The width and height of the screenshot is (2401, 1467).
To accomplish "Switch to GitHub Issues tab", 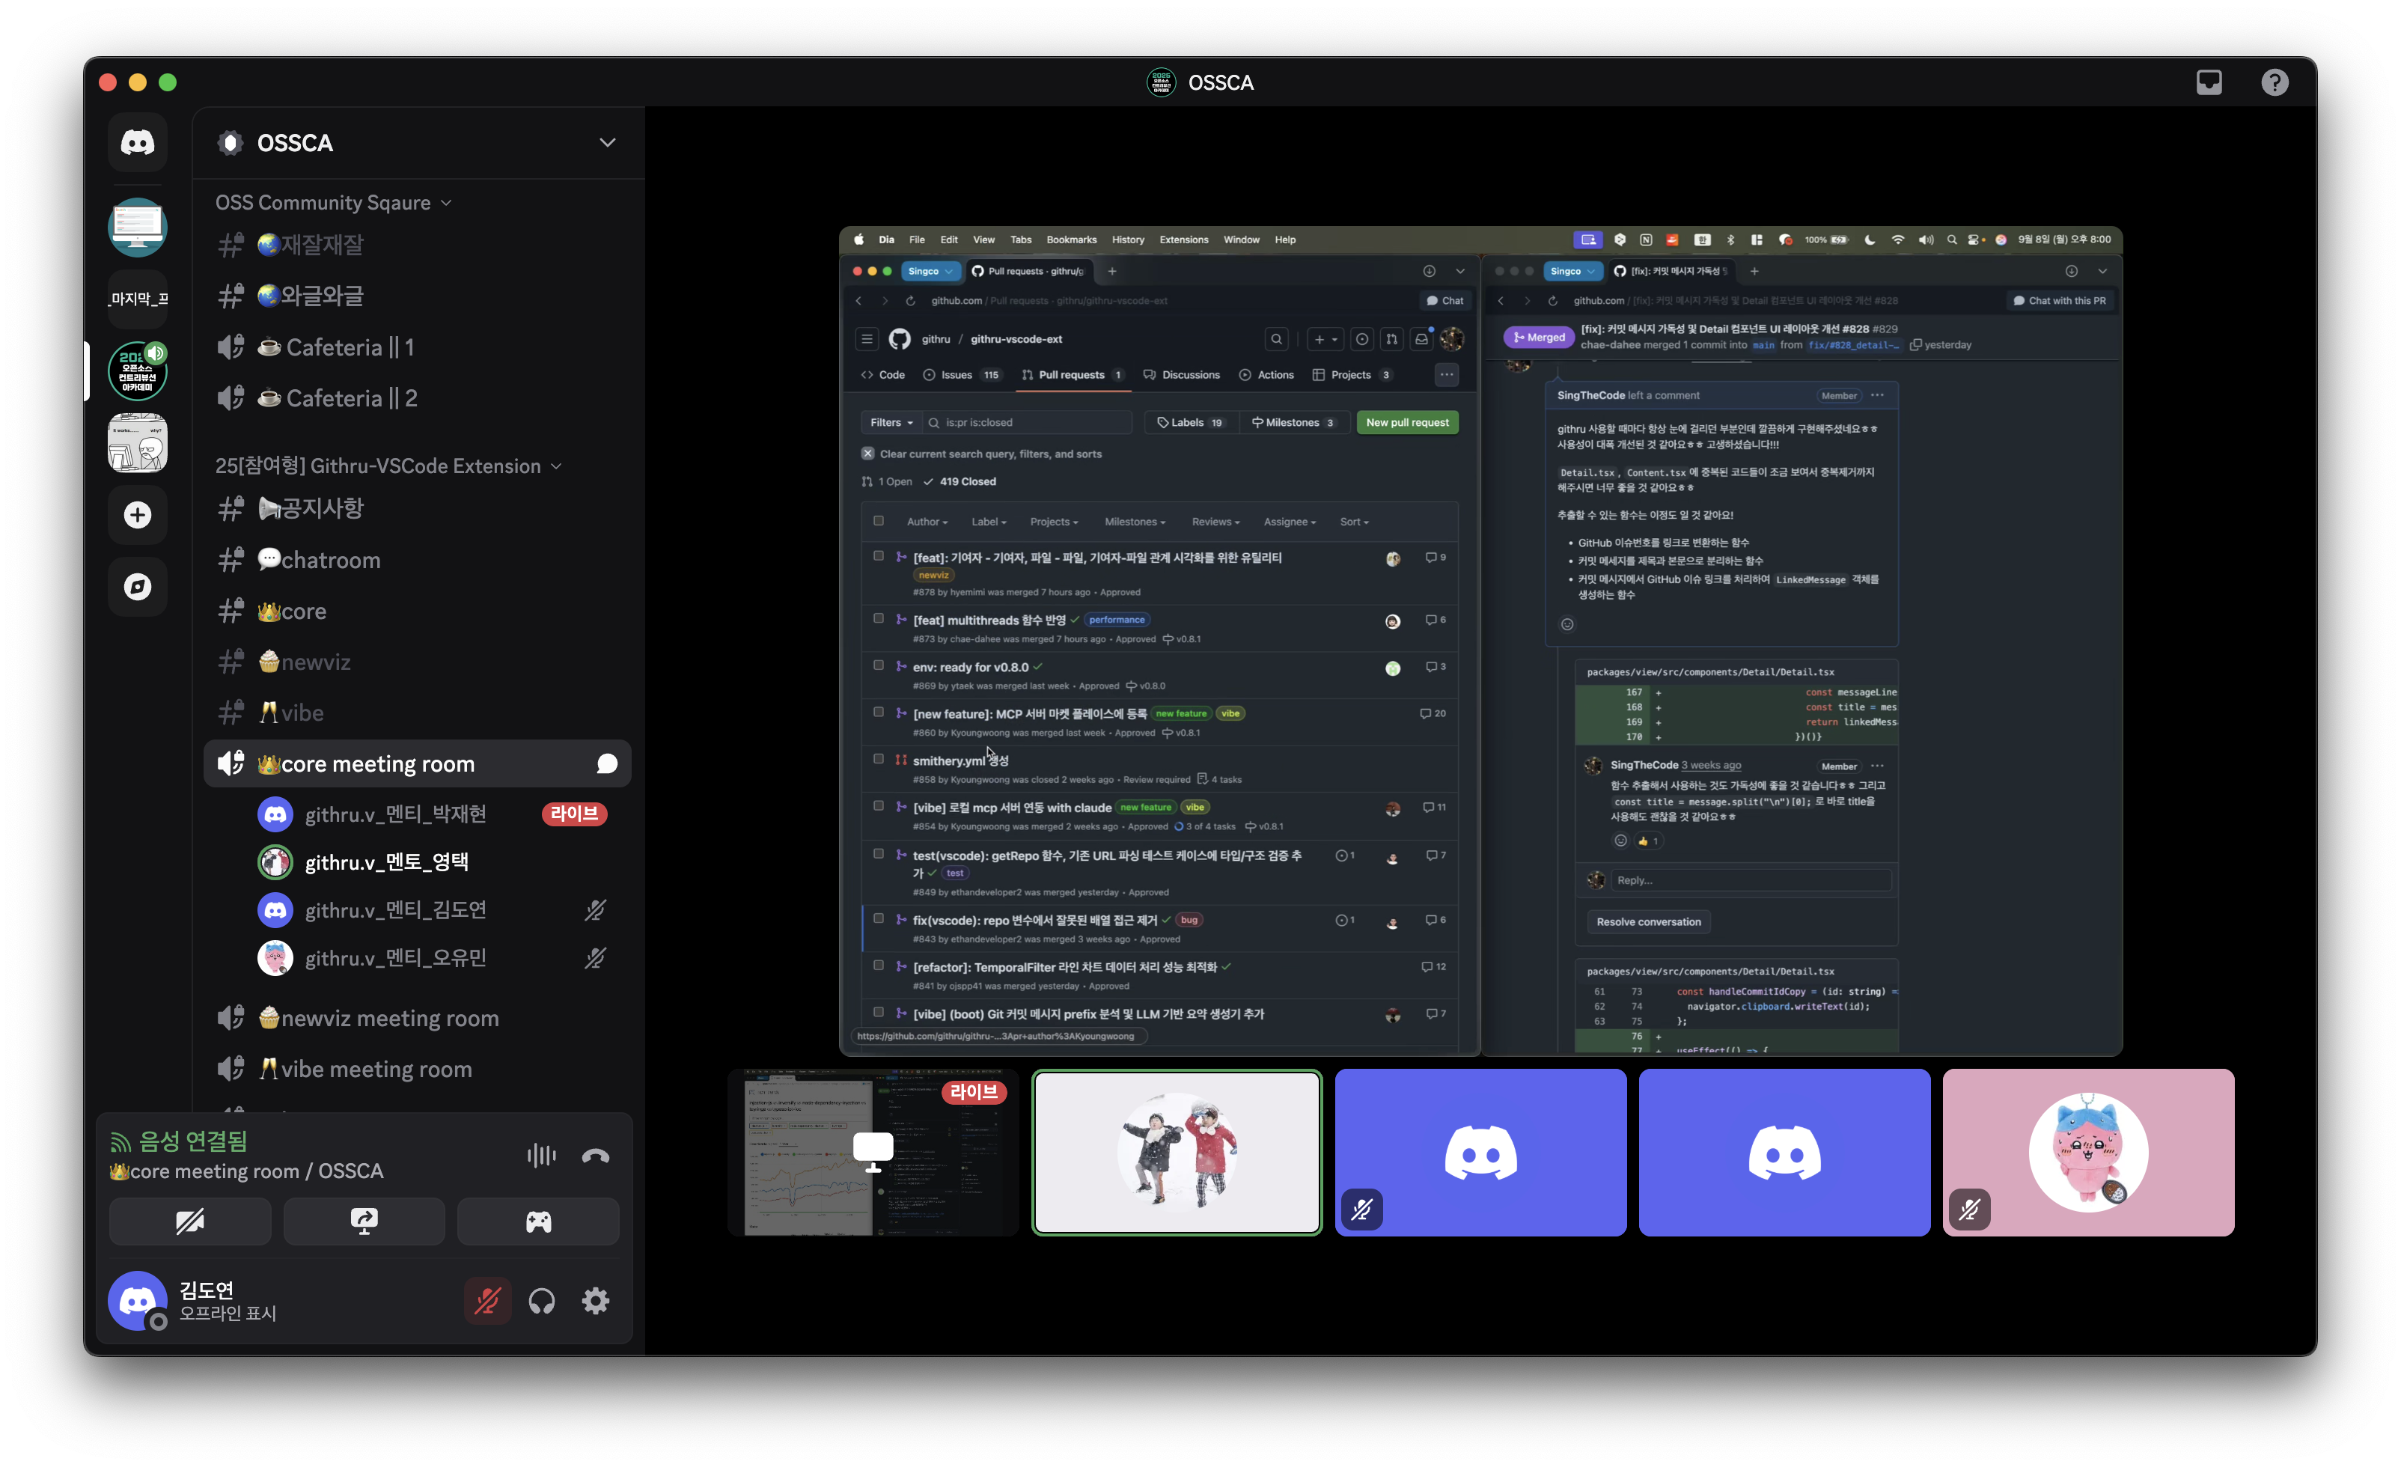I will (961, 375).
